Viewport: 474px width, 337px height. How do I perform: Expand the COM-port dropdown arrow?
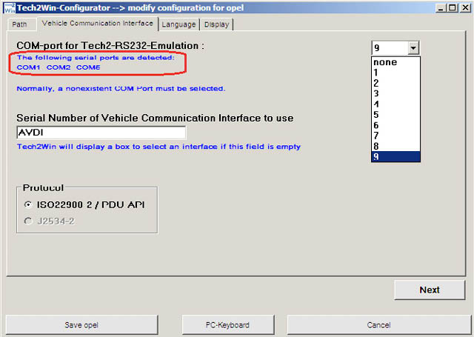coord(413,47)
